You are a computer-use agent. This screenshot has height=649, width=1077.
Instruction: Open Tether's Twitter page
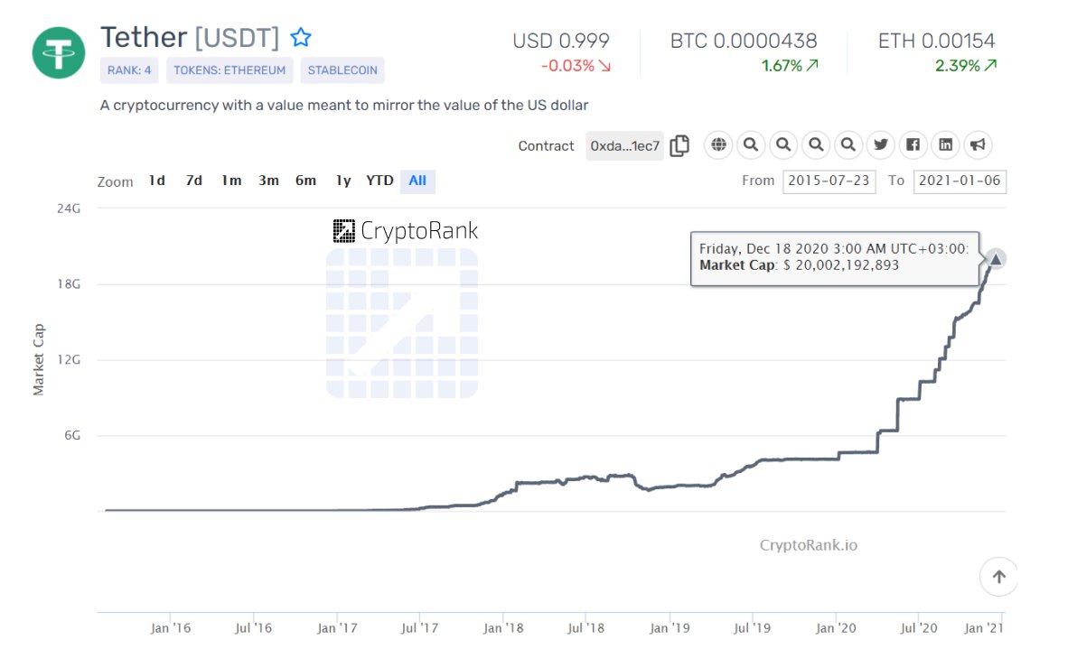click(881, 144)
